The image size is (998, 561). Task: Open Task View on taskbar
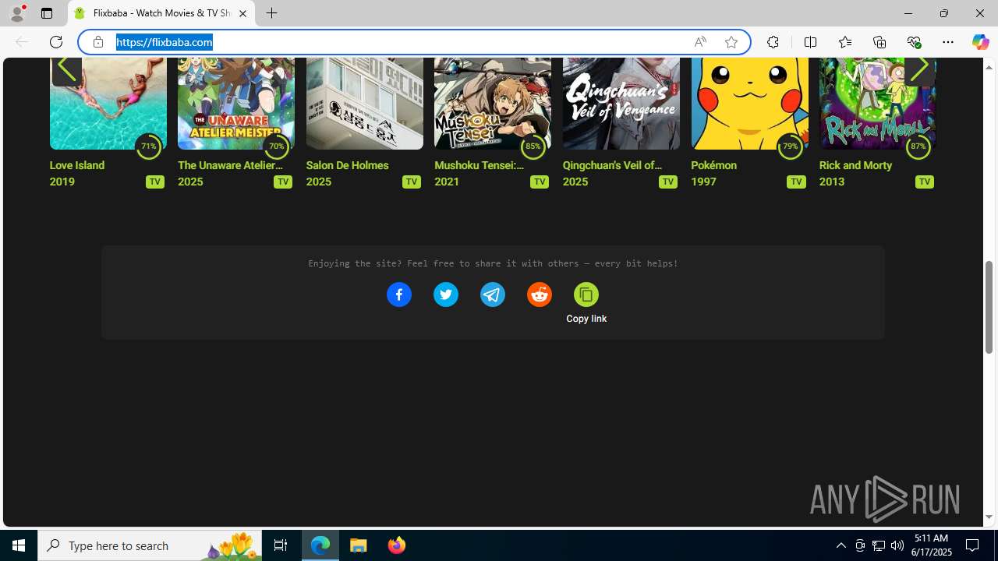click(x=281, y=545)
